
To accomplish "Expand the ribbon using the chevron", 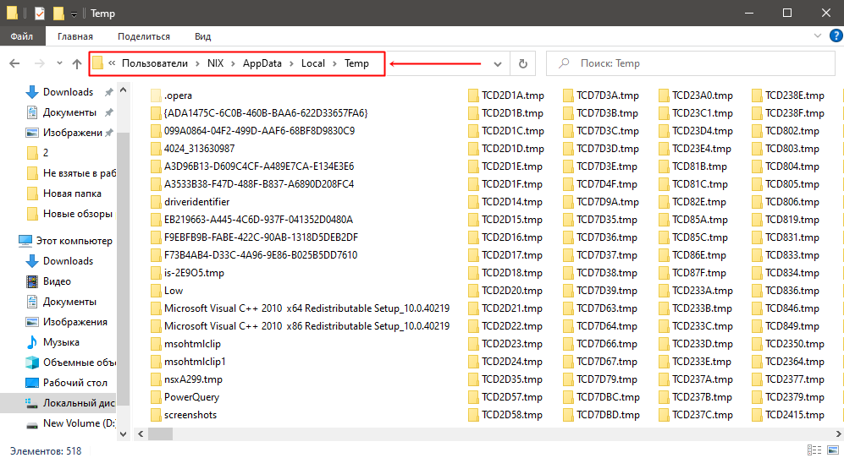I will click(816, 36).
